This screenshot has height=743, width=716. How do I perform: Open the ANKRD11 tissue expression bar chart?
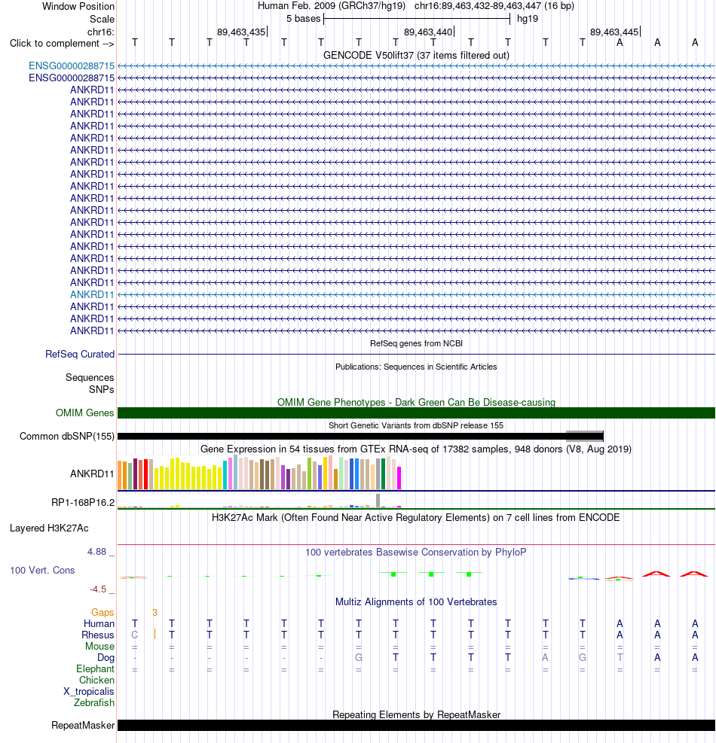pos(259,473)
